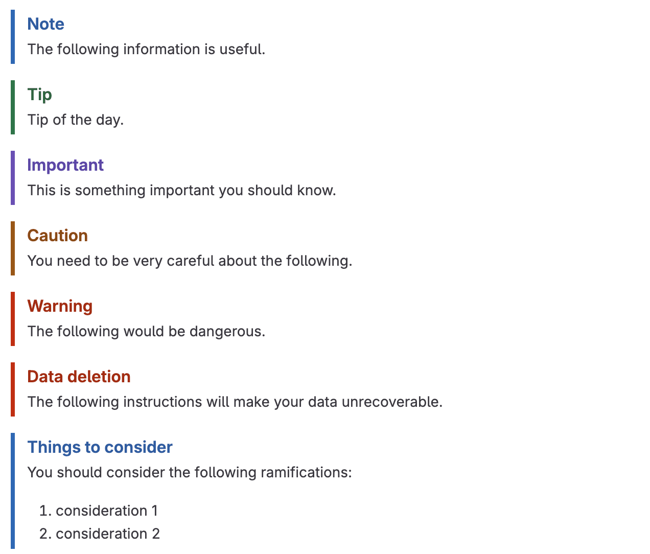Click the blue "Note" heading

[x=45, y=24]
